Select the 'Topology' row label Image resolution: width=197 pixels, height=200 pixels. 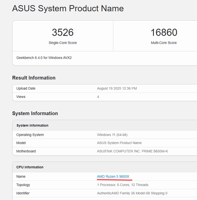(23, 185)
